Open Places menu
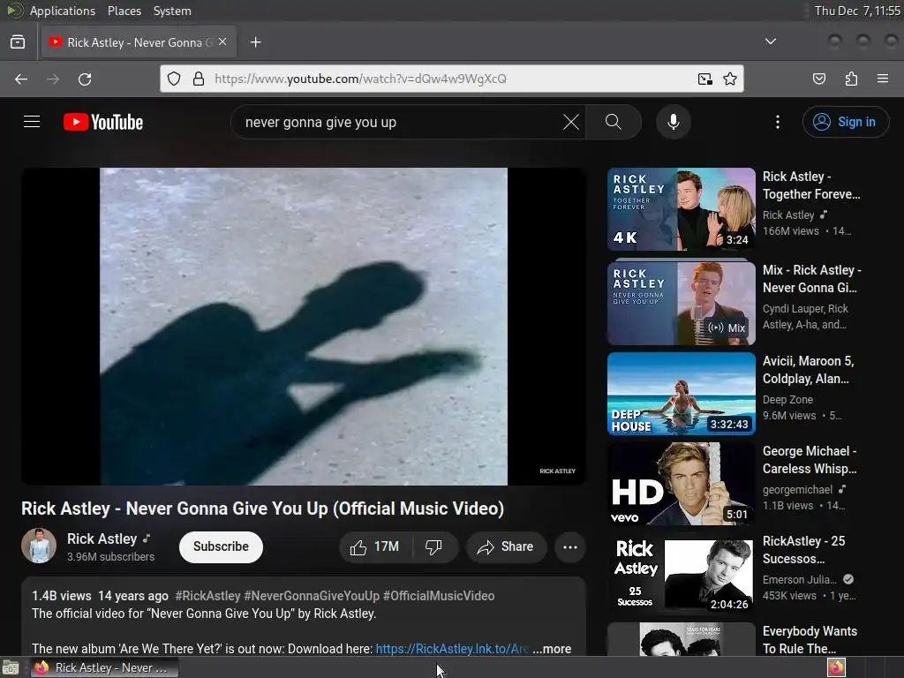This screenshot has width=904, height=678. [x=124, y=11]
